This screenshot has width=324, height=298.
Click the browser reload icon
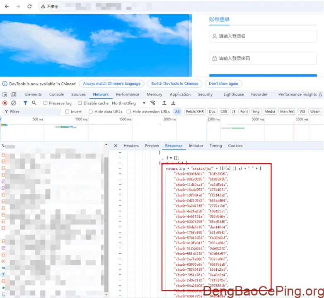29,7
